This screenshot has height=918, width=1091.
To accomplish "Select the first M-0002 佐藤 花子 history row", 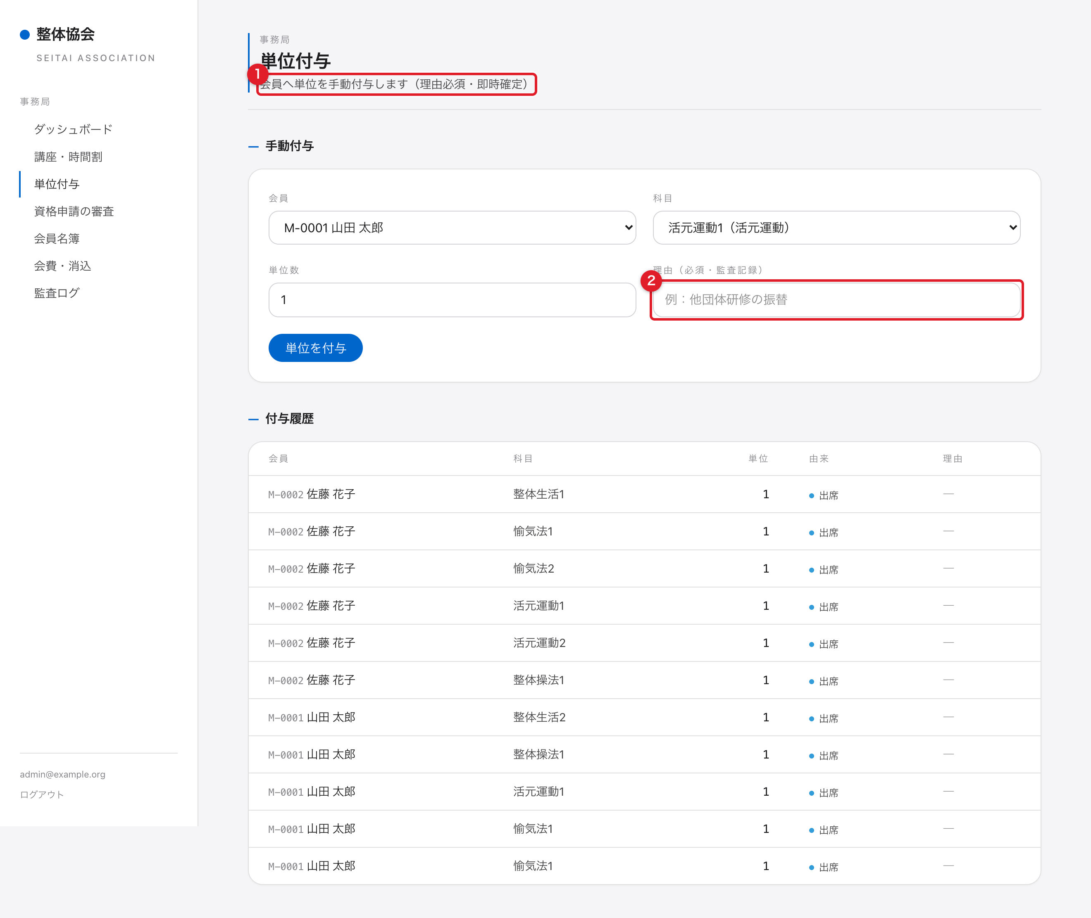I will pyautogui.click(x=644, y=494).
